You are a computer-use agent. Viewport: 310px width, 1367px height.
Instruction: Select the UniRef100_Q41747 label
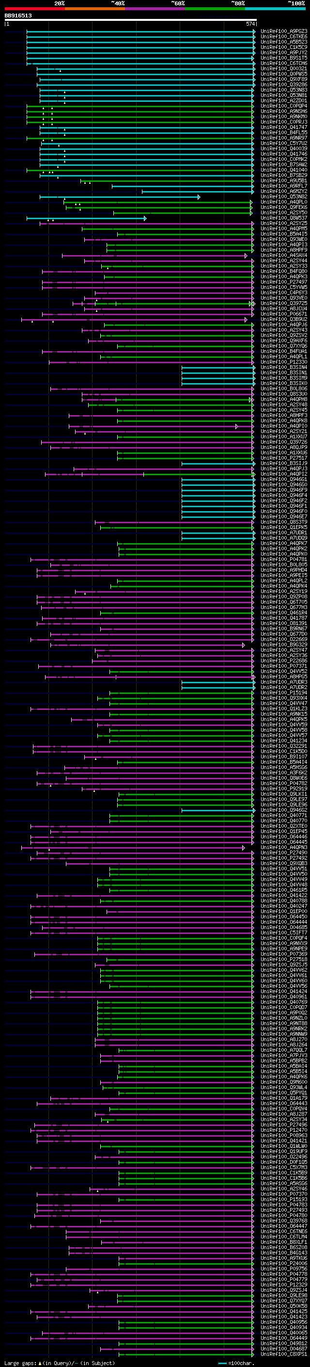tap(283, 128)
